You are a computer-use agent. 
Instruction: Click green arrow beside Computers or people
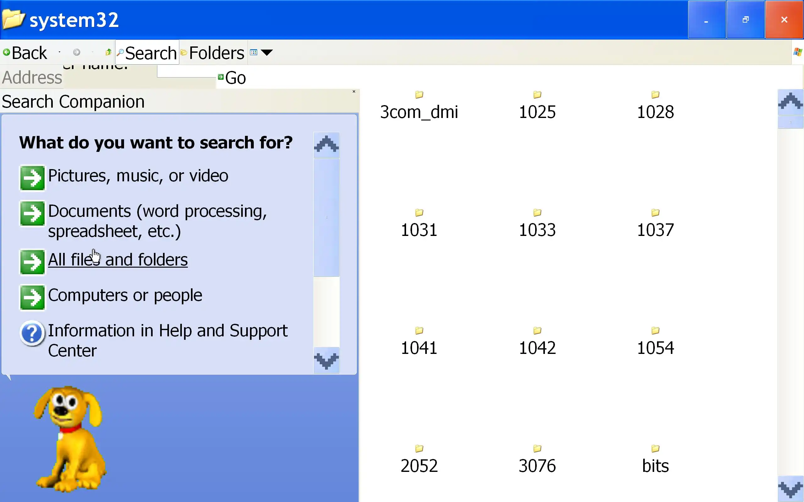32,297
